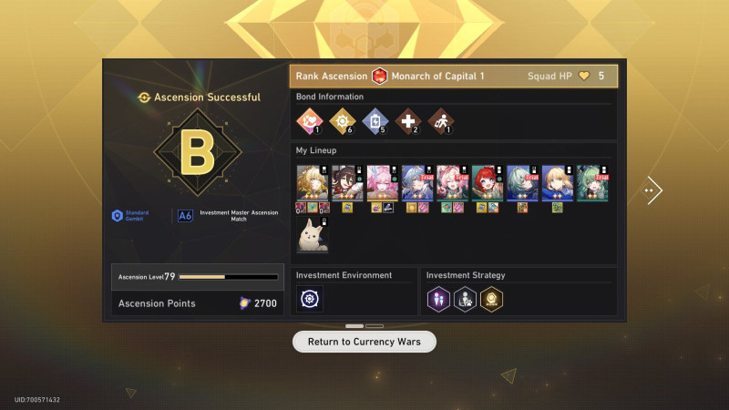Click the Ascension Level progress bar

point(229,277)
